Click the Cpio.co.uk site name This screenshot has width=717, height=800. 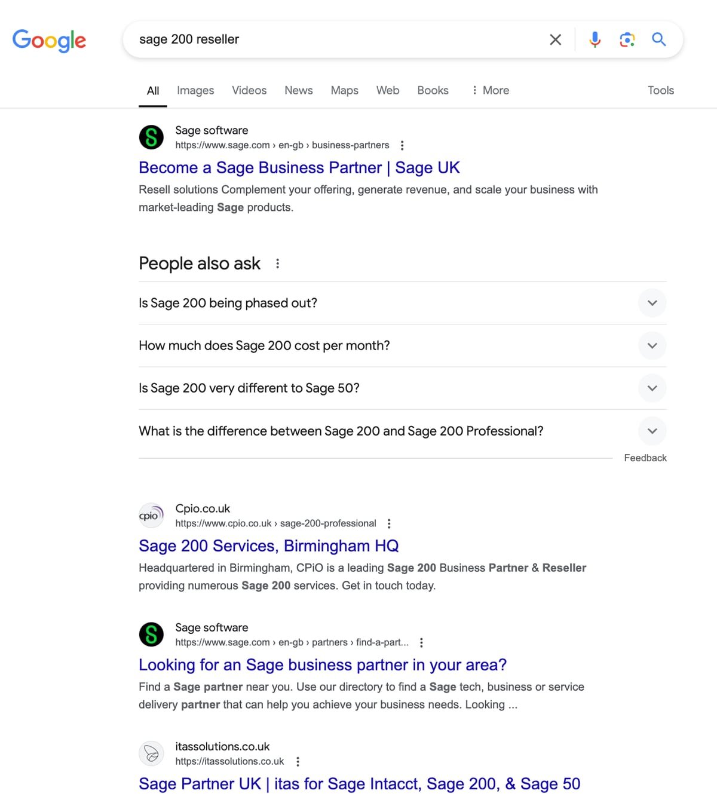click(203, 508)
